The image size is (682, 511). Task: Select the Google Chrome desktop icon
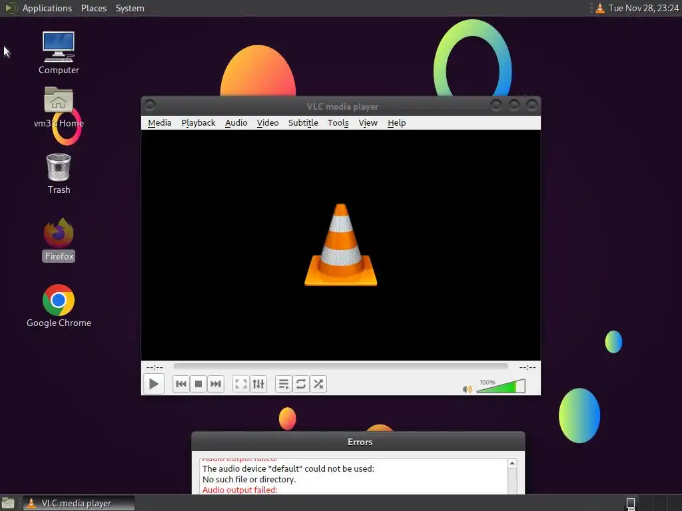[x=59, y=306]
